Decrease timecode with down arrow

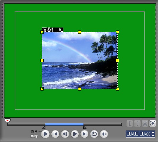click(x=153, y=135)
